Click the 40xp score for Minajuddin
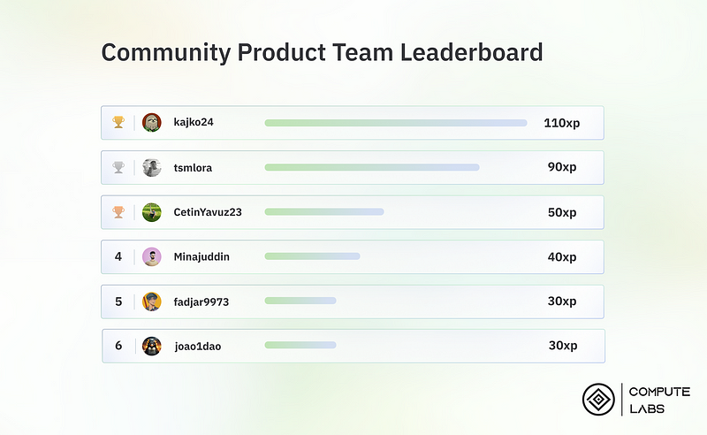This screenshot has width=707, height=435. tap(562, 257)
